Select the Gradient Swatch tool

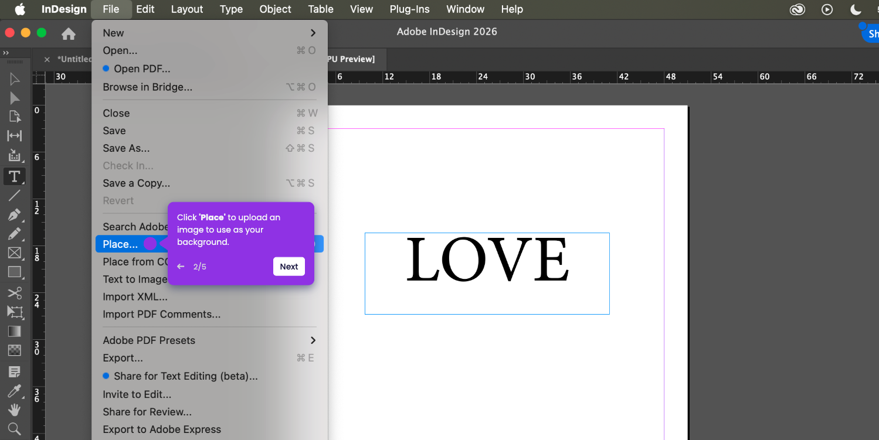click(x=15, y=332)
